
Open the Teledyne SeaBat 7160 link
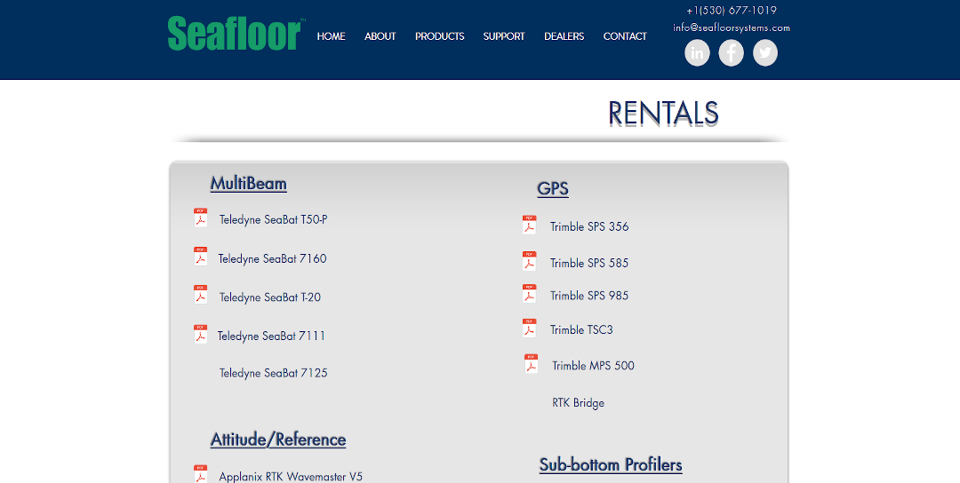click(273, 258)
